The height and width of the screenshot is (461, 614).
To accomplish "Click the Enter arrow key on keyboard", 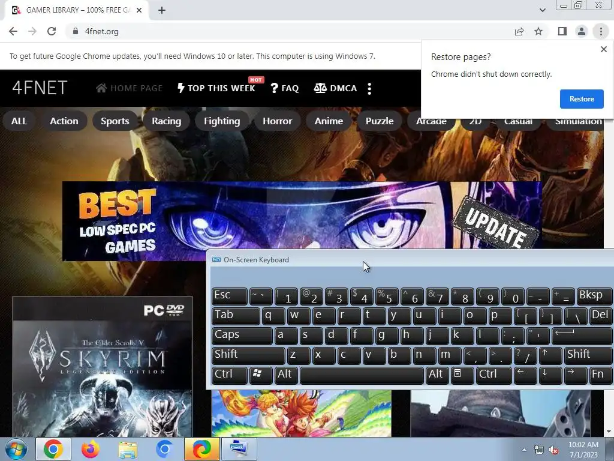I will pyautogui.click(x=582, y=335).
